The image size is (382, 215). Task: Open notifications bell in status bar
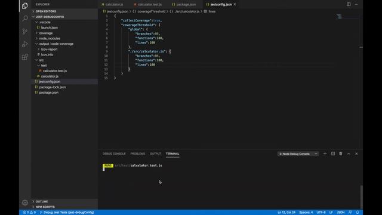358,213
